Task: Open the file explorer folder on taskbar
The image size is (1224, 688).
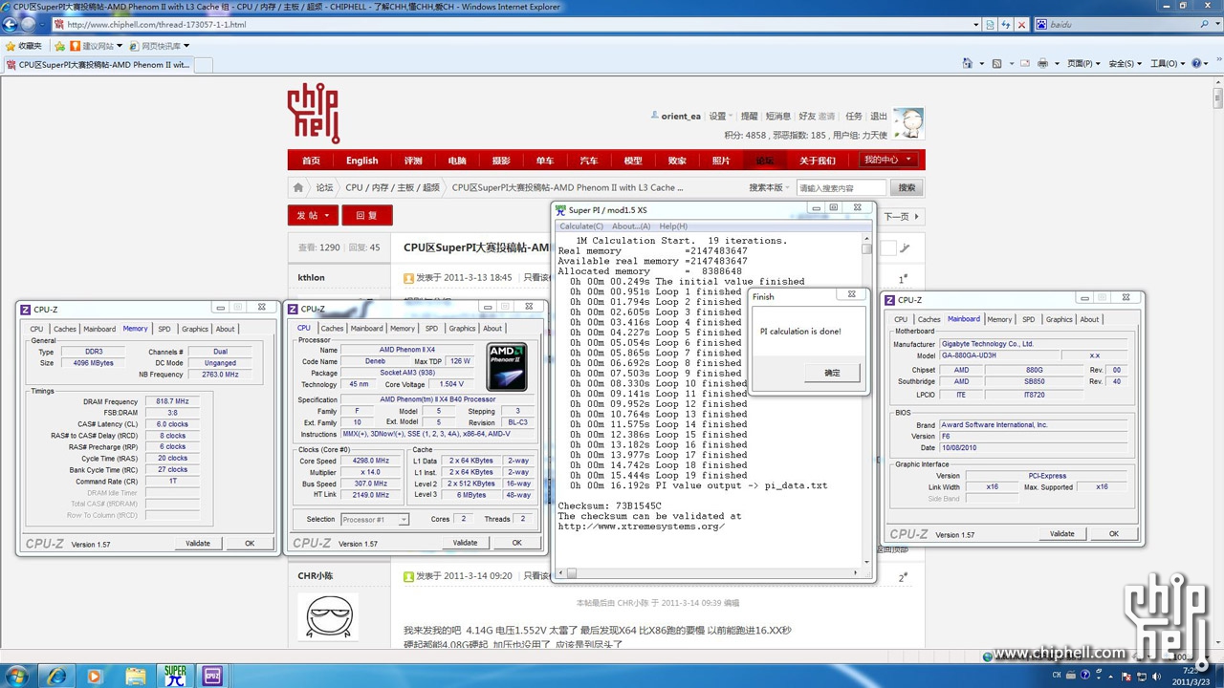Action: (x=135, y=676)
